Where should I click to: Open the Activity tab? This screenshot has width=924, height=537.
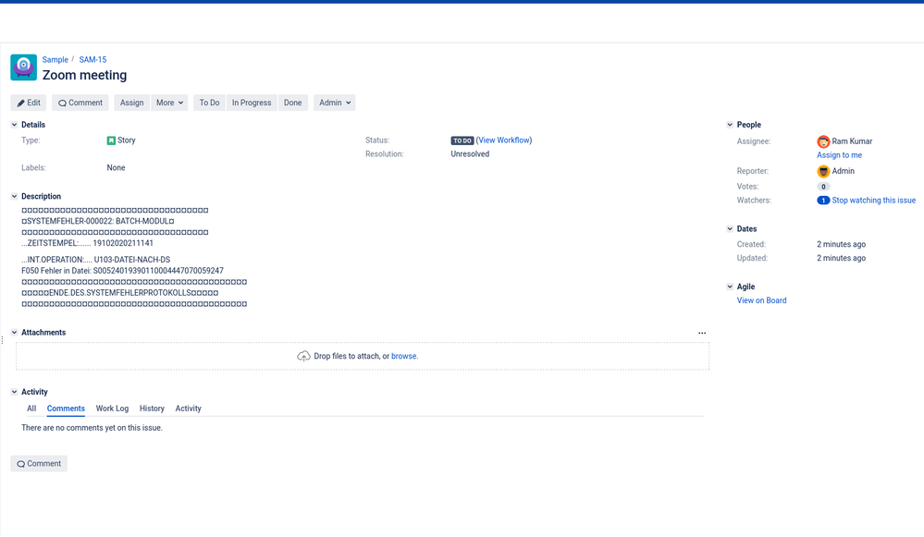pos(188,408)
